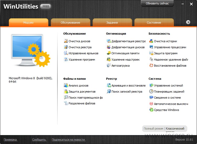Select the Оптимизация памяти icon

click(x=108, y=53)
